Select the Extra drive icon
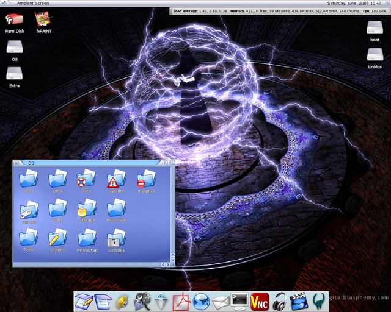Viewport: 391px width, 312px height. 15,77
